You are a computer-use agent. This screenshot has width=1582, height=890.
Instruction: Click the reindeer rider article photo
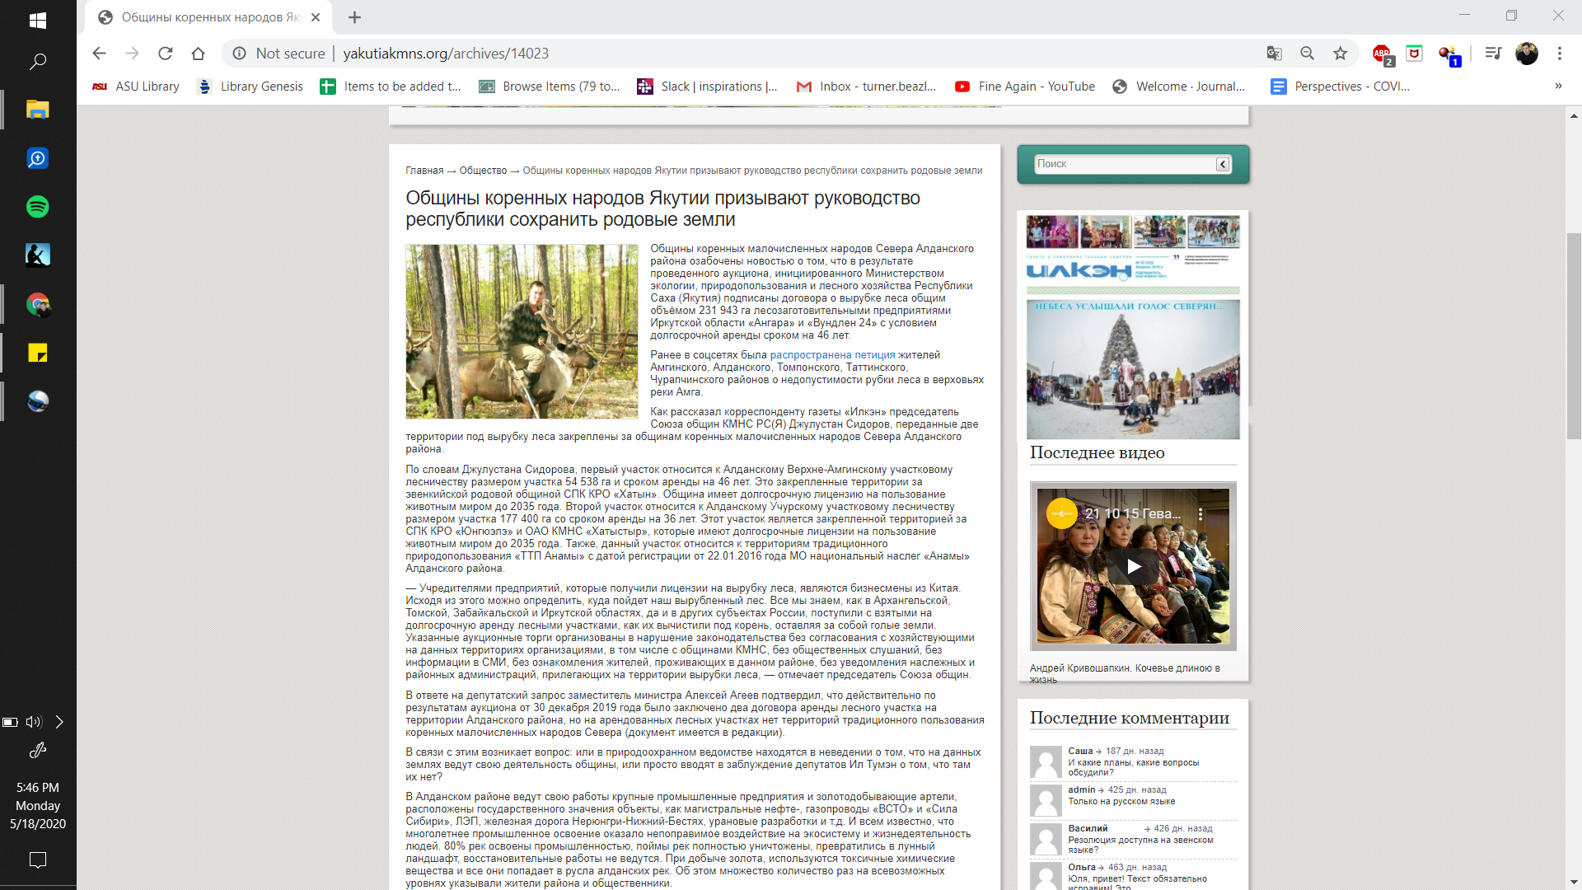(x=522, y=331)
